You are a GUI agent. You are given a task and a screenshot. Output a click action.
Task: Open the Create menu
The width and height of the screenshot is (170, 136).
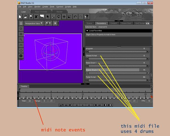coord(45,7)
